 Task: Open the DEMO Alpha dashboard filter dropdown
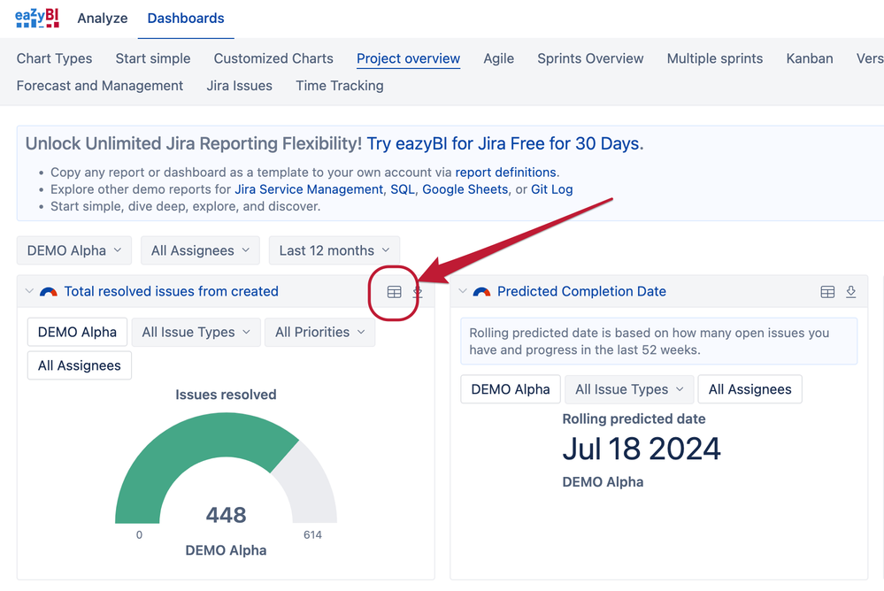point(73,250)
